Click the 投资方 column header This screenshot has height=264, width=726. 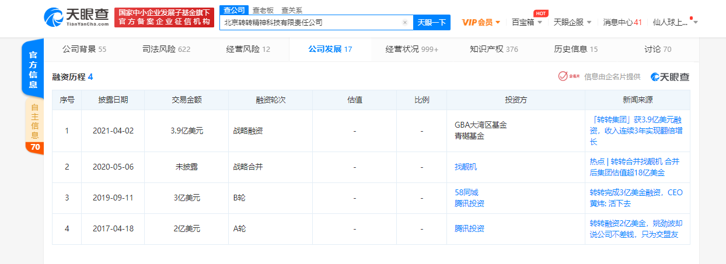(516, 100)
